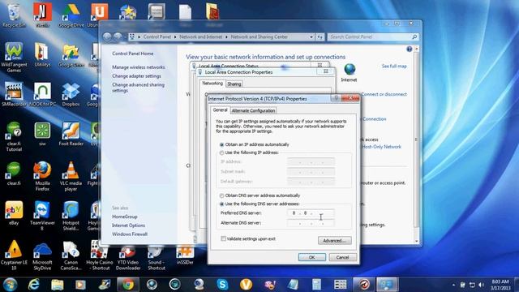Open the Mozilla Firefox desktop shortcut

(42, 176)
